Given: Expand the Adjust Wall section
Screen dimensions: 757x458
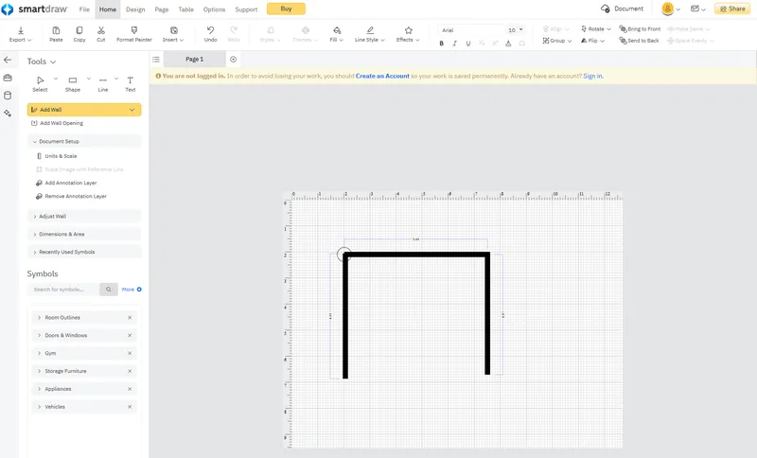Looking at the screenshot, I should point(84,216).
